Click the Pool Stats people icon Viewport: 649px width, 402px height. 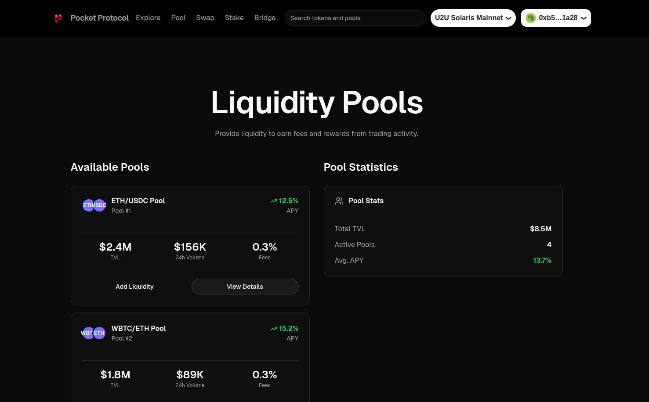(x=339, y=201)
